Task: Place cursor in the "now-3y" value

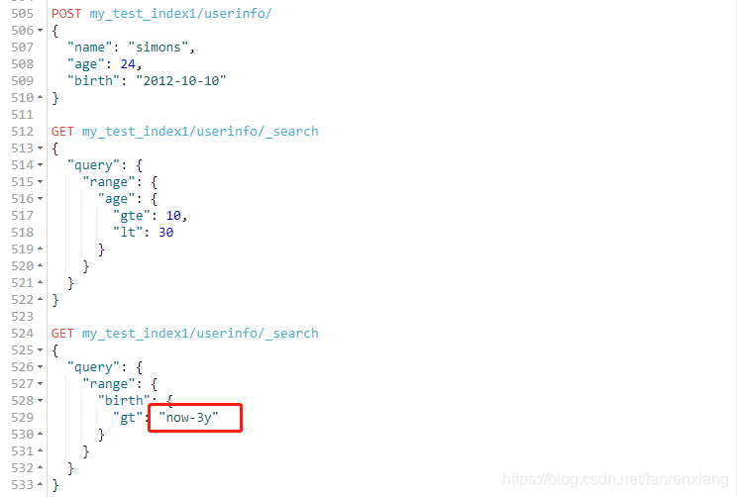Action: coord(189,417)
